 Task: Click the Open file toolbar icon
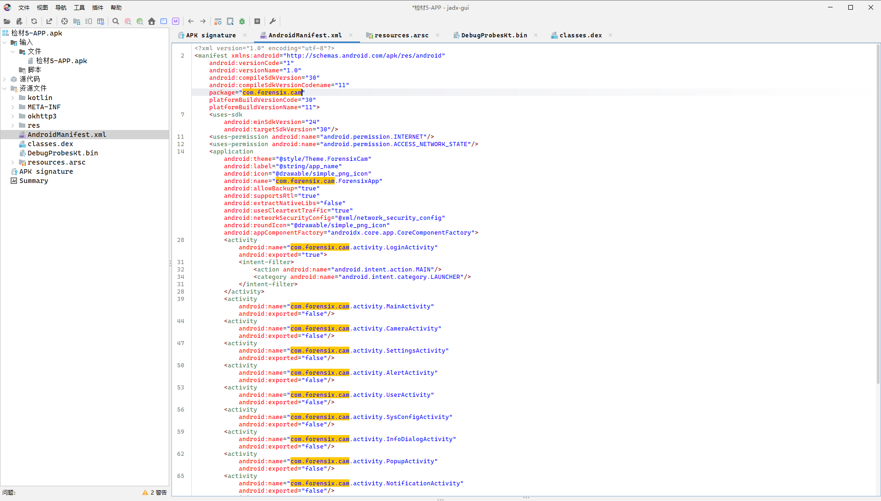[7, 21]
